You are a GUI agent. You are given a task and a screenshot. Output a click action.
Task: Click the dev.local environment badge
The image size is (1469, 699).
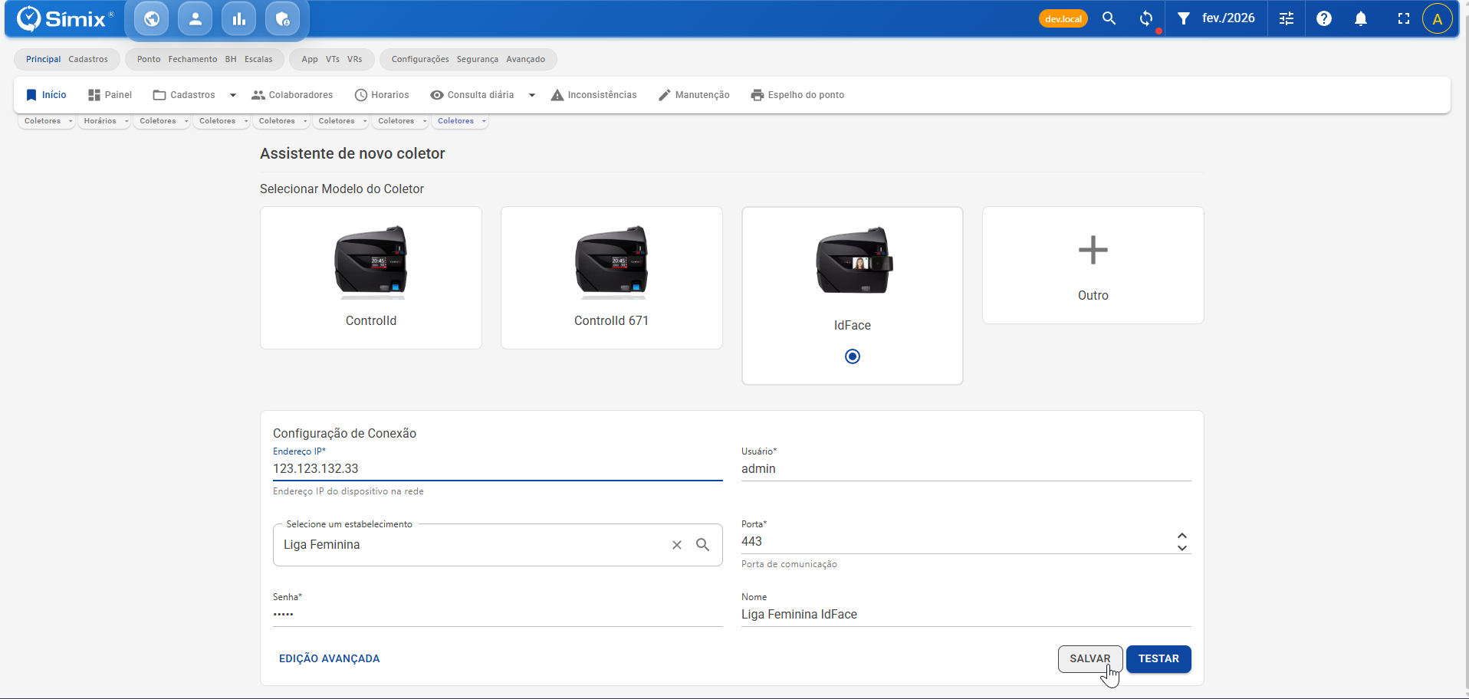pos(1063,18)
